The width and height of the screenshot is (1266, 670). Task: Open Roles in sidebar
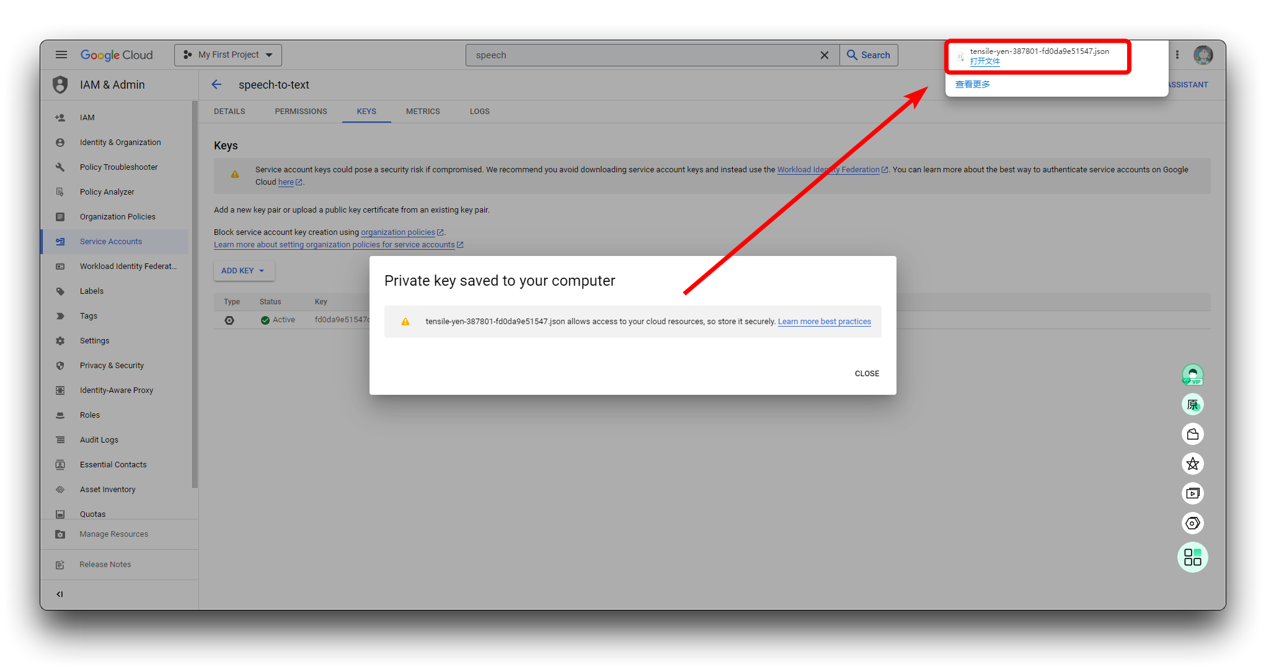click(115, 415)
